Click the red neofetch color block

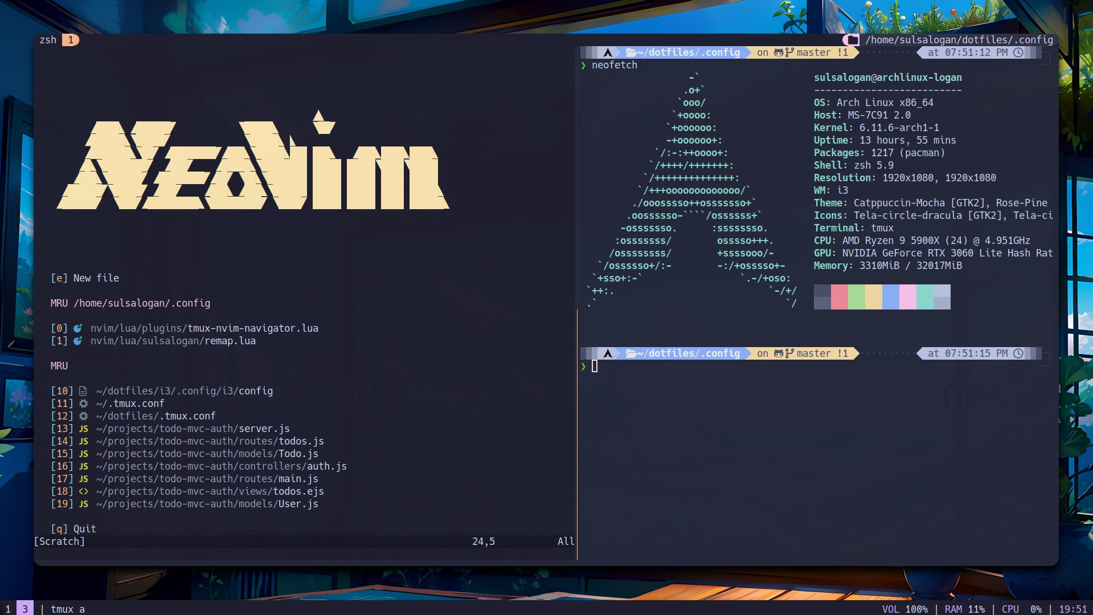tap(840, 297)
